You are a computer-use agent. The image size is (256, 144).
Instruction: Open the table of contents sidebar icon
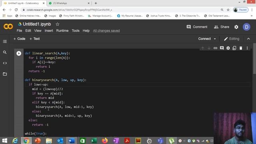pyautogui.click(x=5, y=41)
